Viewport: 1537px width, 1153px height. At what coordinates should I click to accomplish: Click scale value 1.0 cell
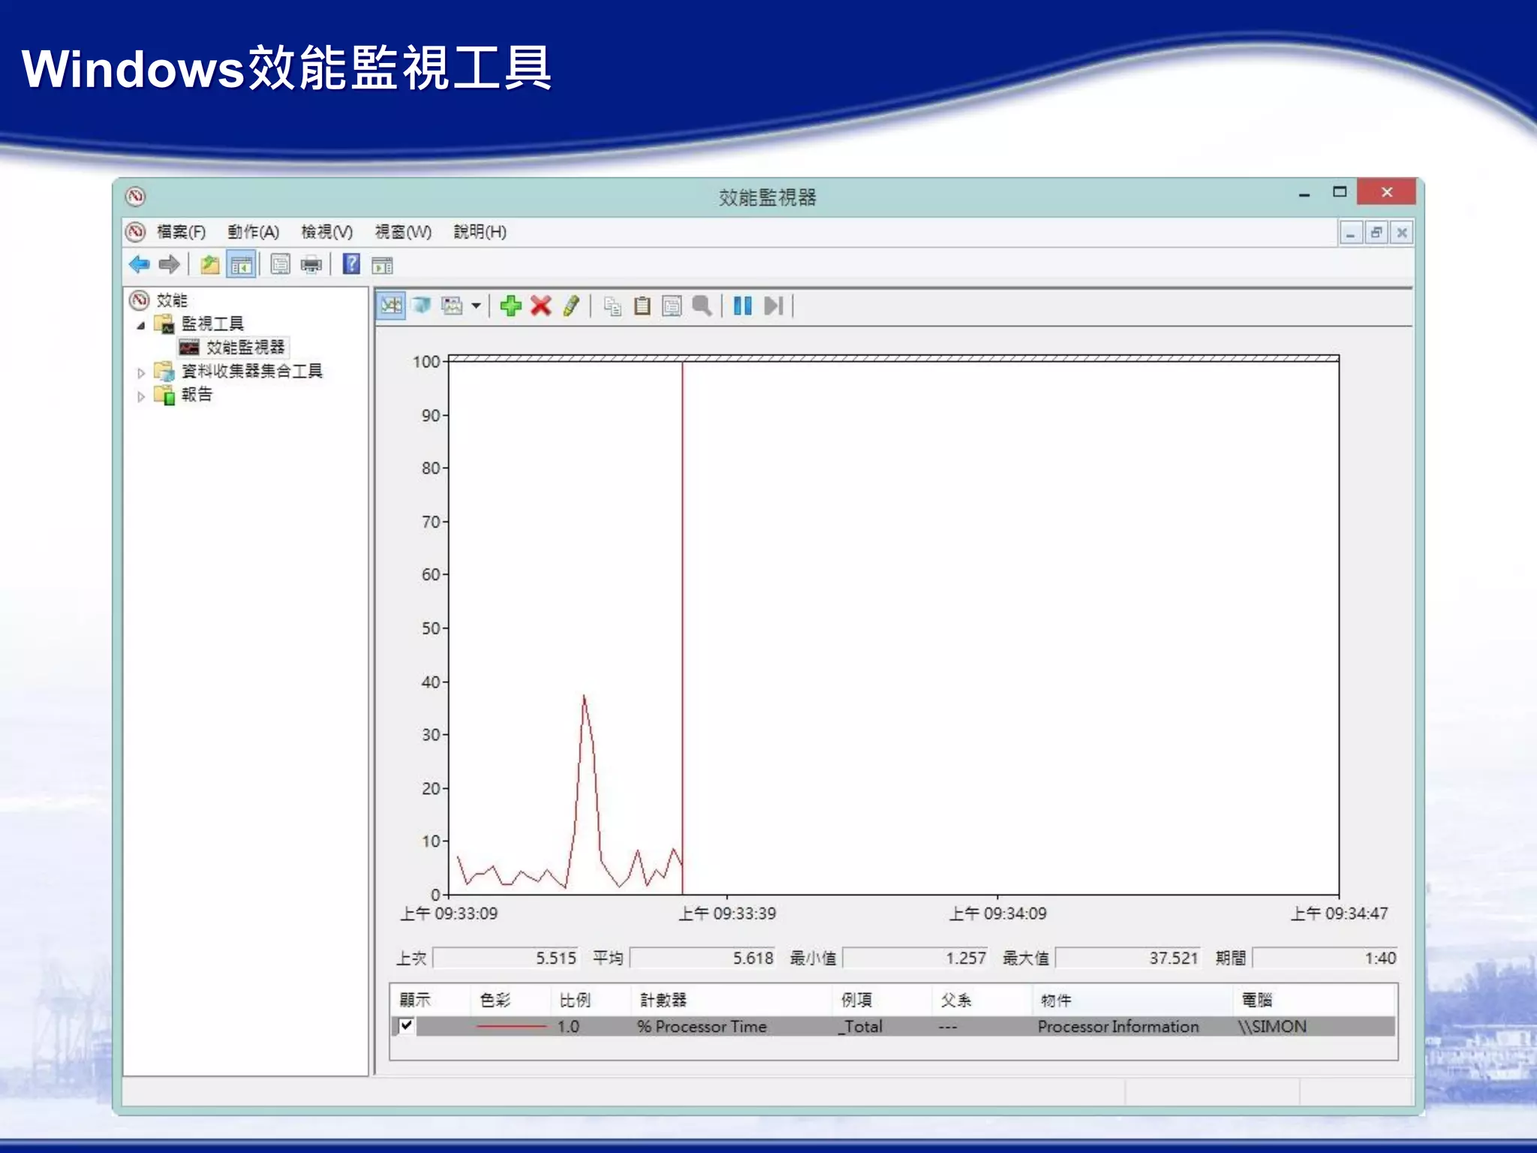point(568,1026)
